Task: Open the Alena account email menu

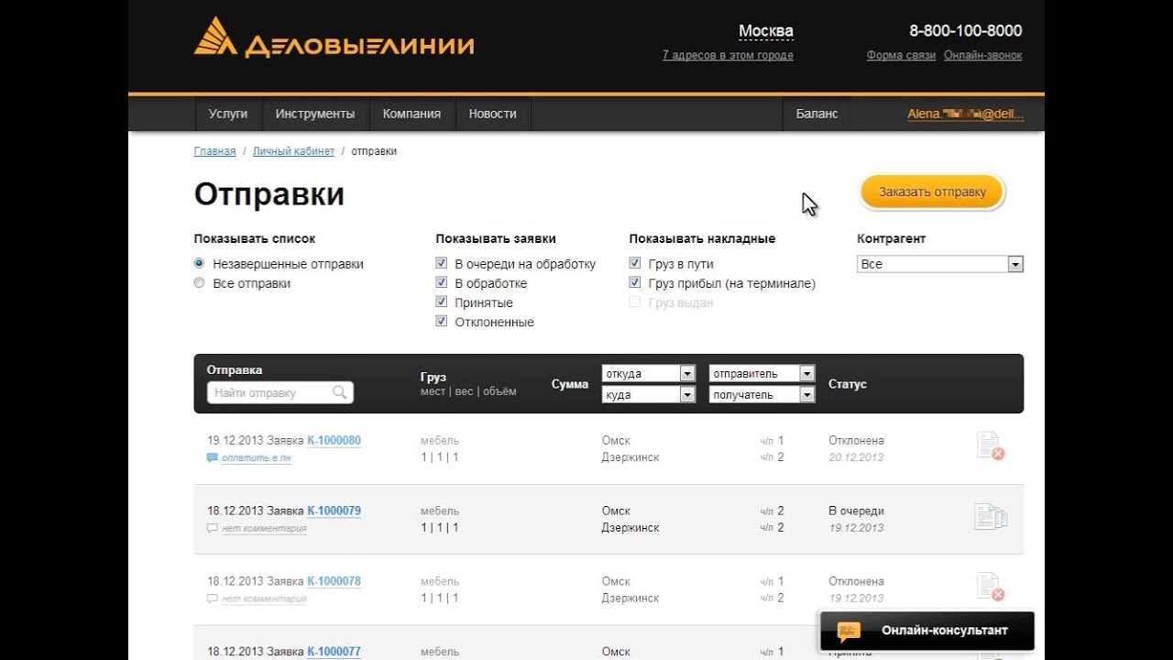Action: [966, 115]
